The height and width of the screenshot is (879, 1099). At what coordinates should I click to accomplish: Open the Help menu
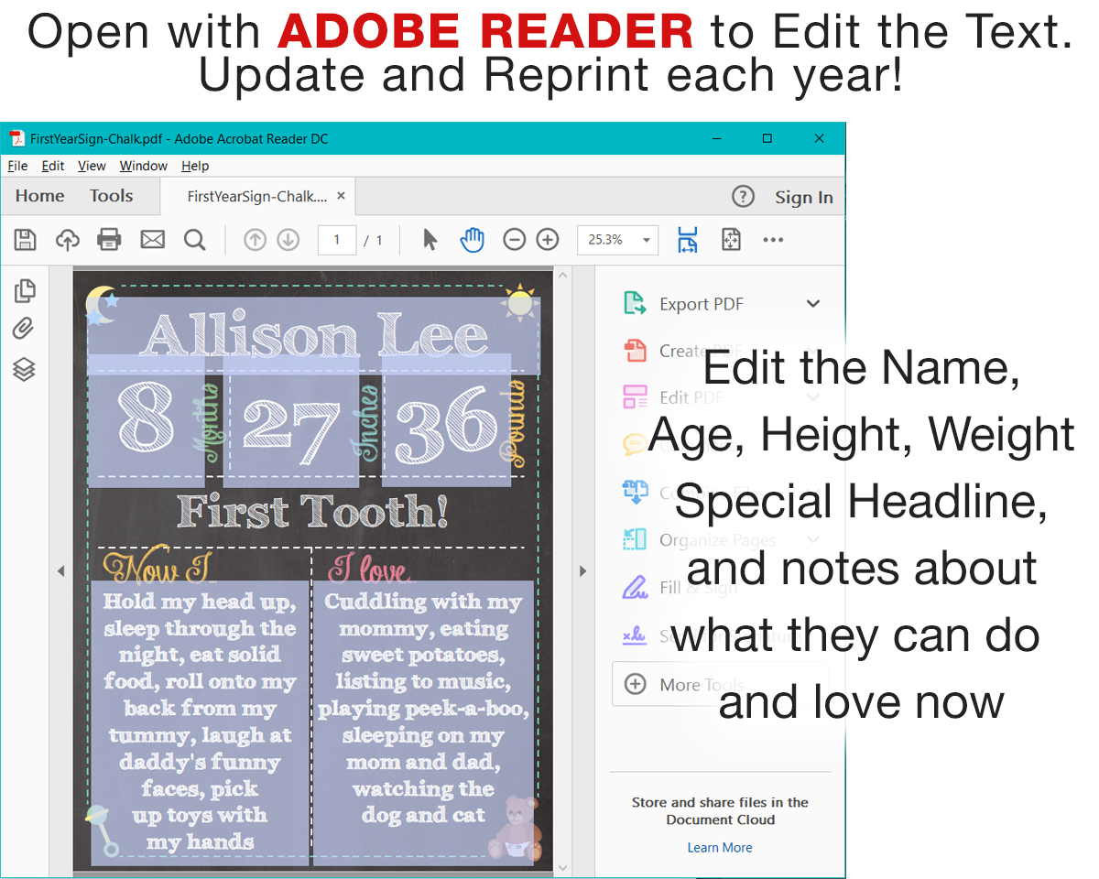click(x=195, y=166)
